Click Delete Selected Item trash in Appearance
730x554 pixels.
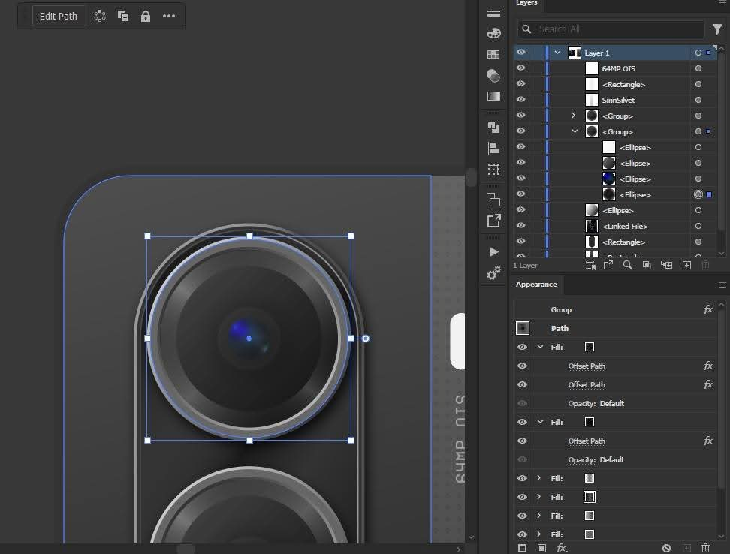pyautogui.click(x=705, y=549)
